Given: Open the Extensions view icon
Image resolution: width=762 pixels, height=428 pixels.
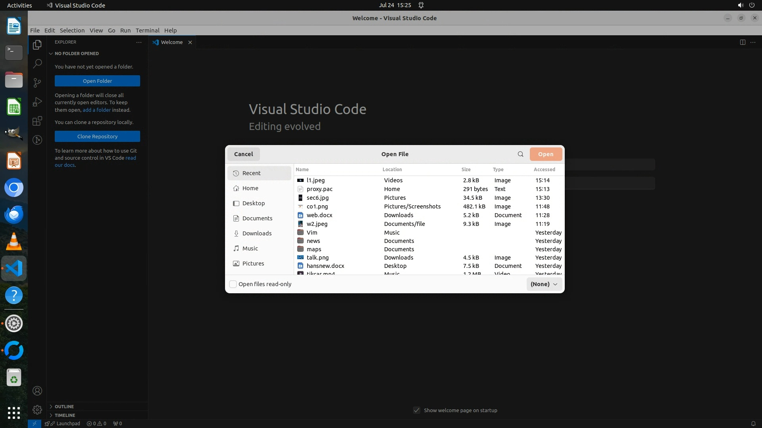Looking at the screenshot, I should coord(37,121).
